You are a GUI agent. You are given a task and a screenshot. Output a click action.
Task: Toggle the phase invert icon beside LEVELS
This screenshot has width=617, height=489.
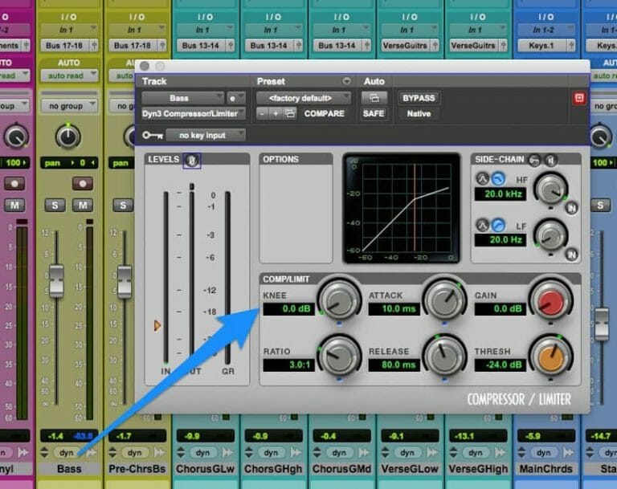[192, 161]
